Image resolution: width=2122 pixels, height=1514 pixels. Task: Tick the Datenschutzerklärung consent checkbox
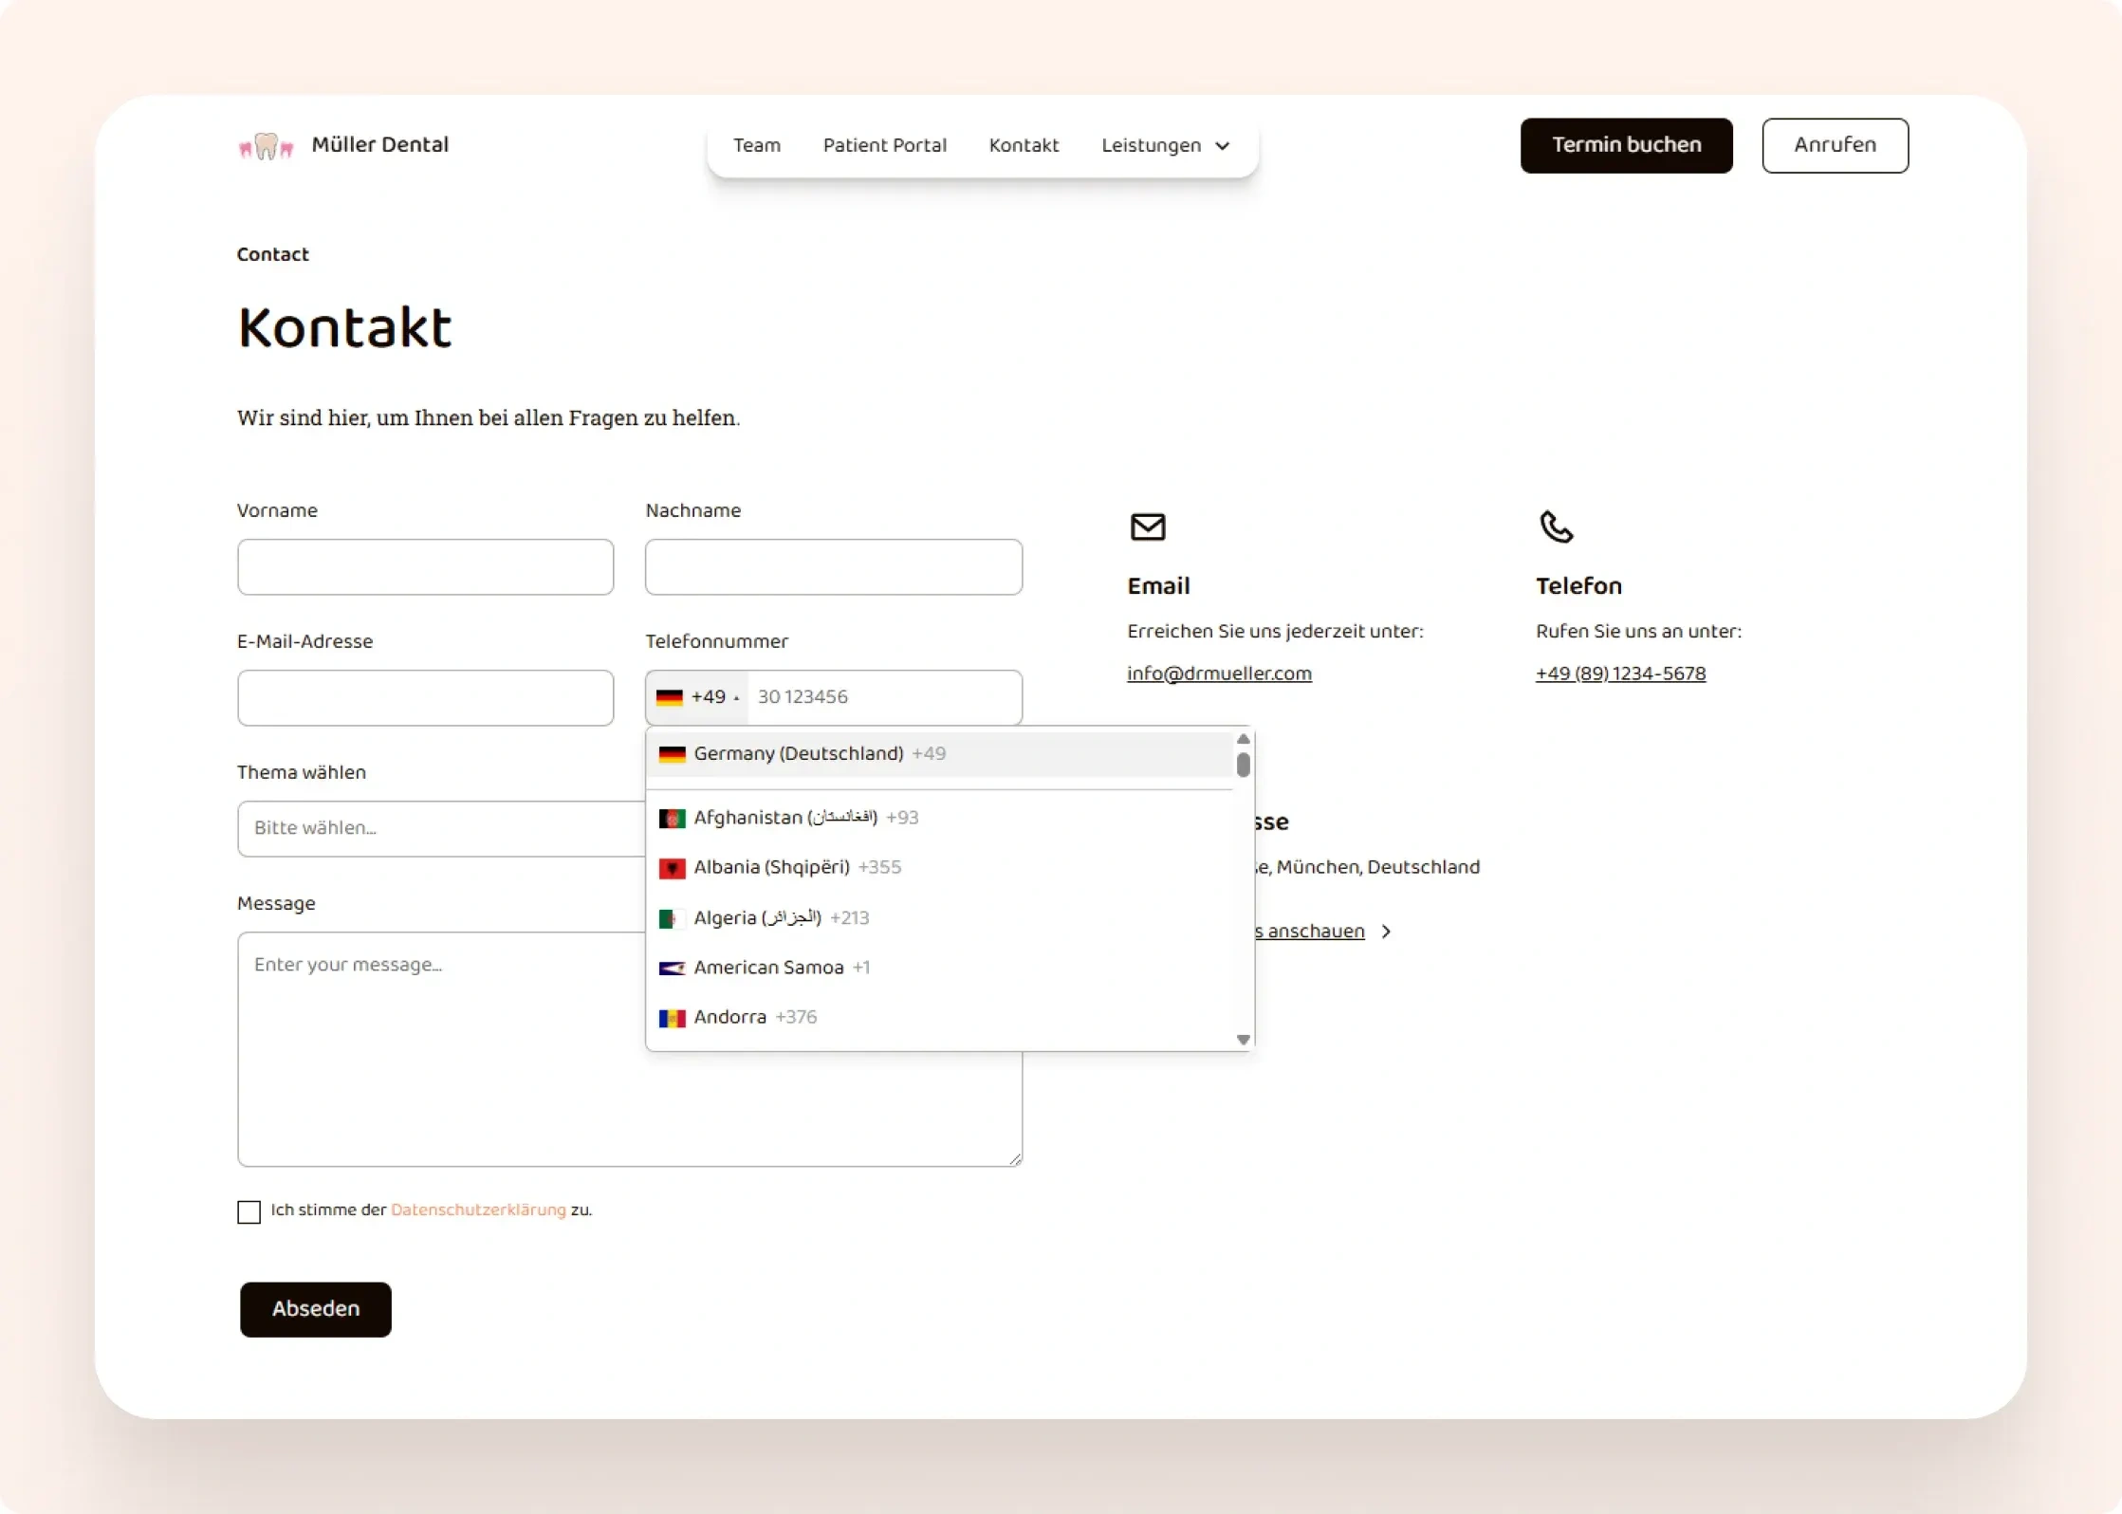click(x=249, y=1211)
